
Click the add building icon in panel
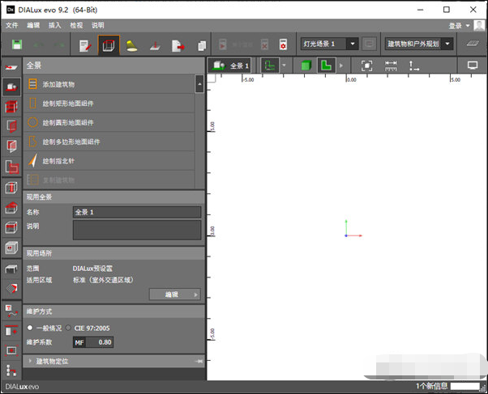tap(33, 84)
